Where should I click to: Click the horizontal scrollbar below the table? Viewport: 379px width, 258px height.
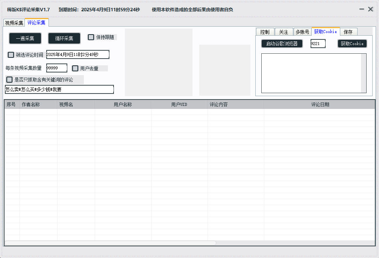click(110, 243)
